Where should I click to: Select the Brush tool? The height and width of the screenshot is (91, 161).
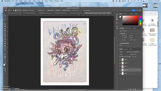(5, 33)
